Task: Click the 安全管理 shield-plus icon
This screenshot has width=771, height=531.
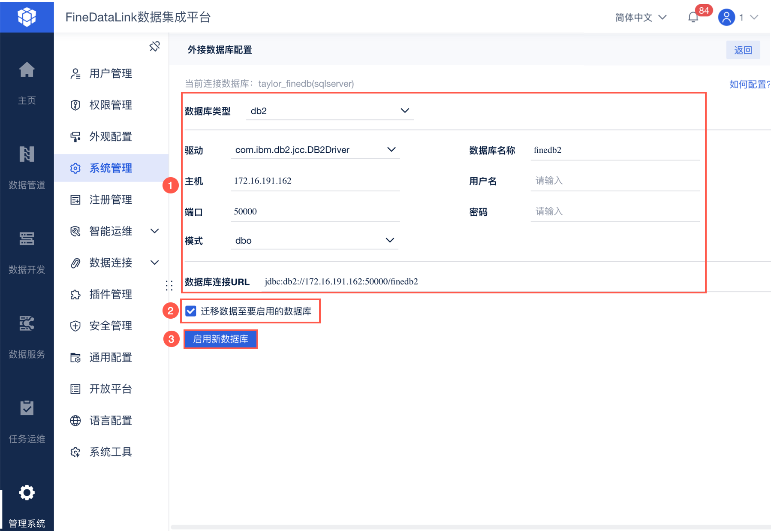Action: tap(75, 326)
